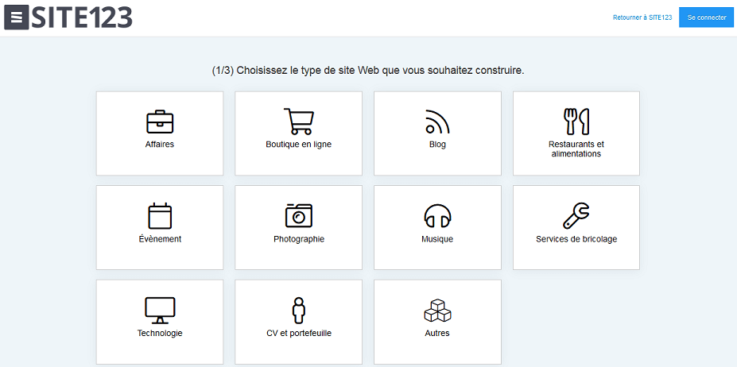
Task: Click the CV et portefeuille label
Action: 299,333
